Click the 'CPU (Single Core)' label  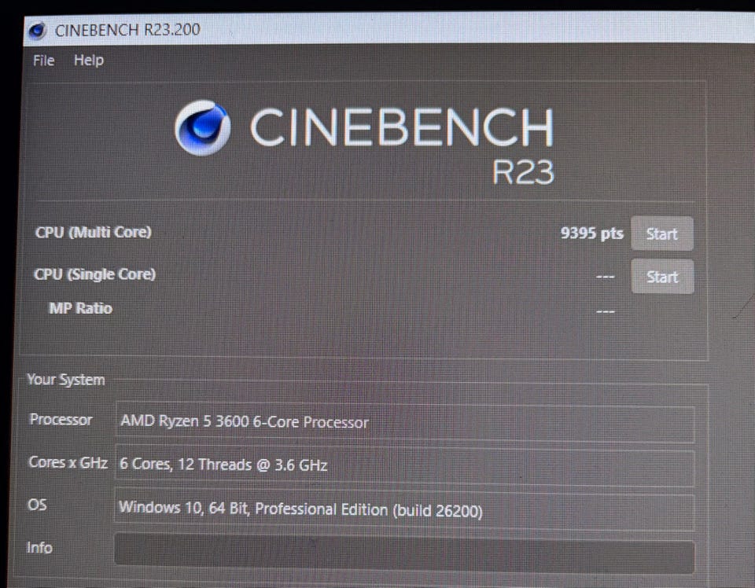(95, 274)
